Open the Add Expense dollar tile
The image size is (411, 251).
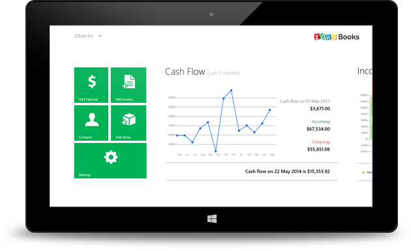[x=91, y=85]
